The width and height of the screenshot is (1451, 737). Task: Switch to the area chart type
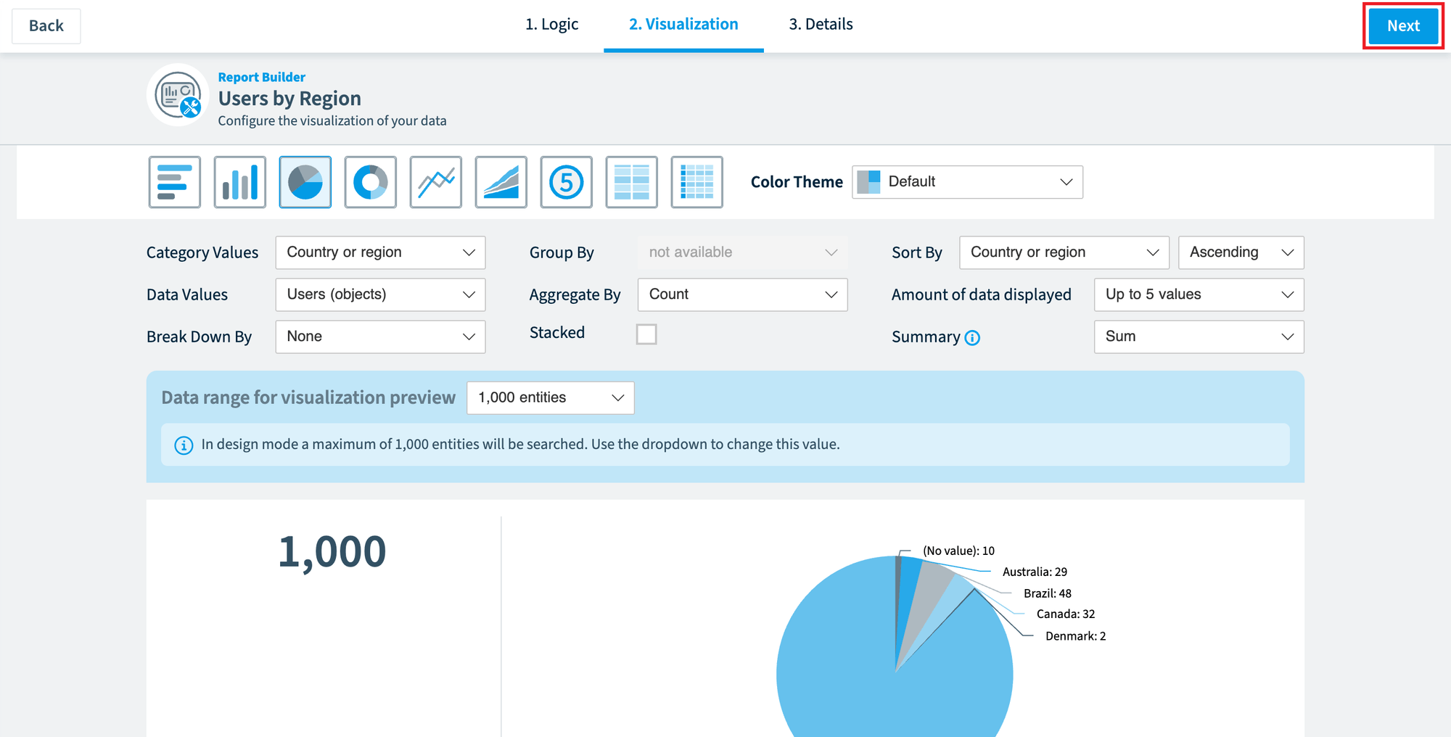click(501, 182)
